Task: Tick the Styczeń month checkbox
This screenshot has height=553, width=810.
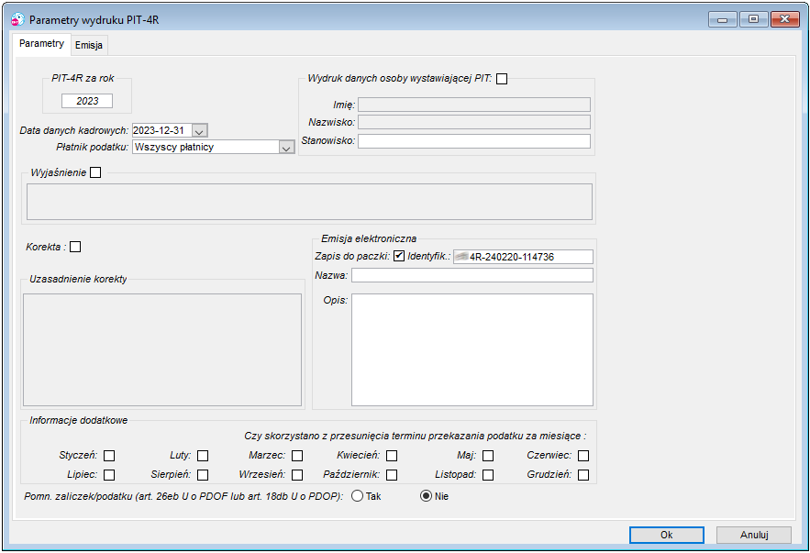Action: [x=109, y=456]
